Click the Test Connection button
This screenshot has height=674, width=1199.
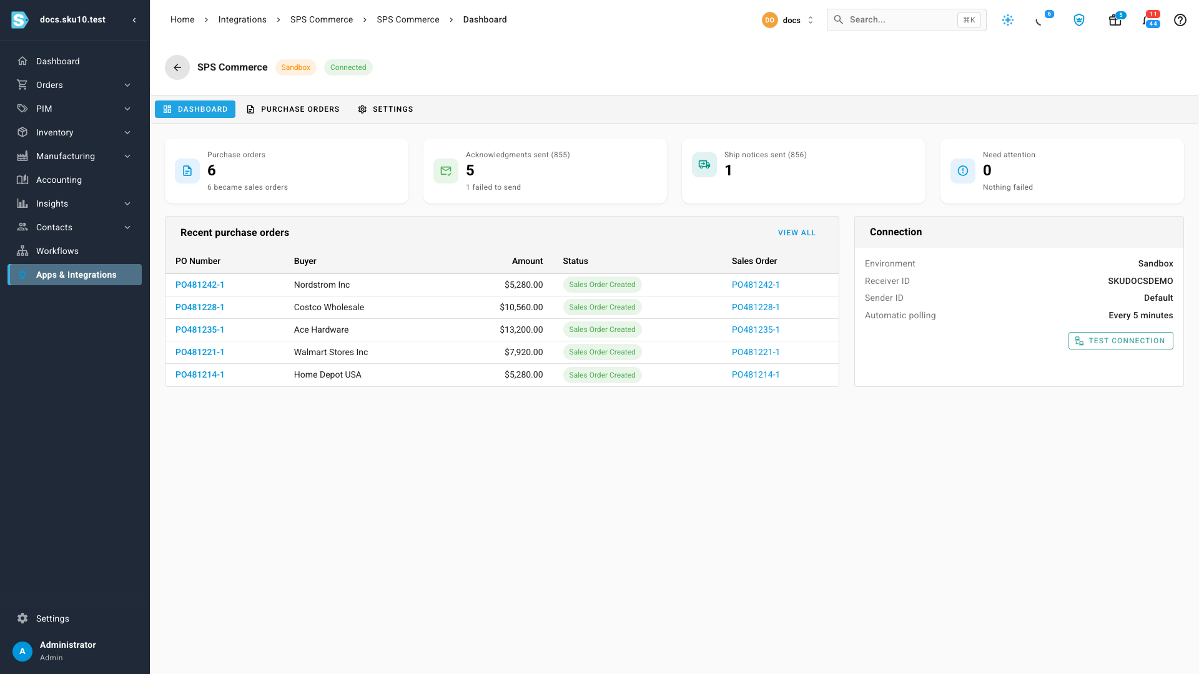(x=1120, y=341)
